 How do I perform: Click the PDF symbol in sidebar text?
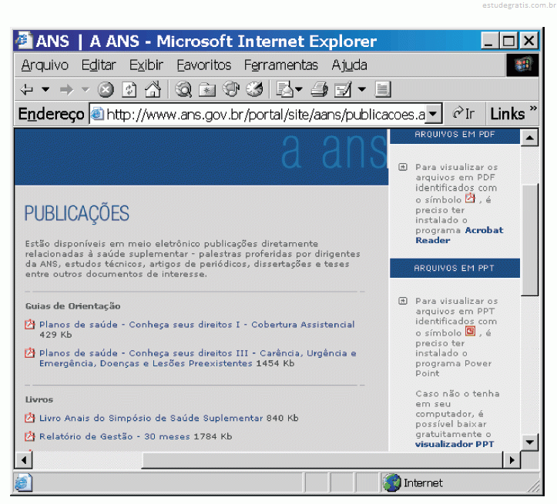[x=470, y=198]
